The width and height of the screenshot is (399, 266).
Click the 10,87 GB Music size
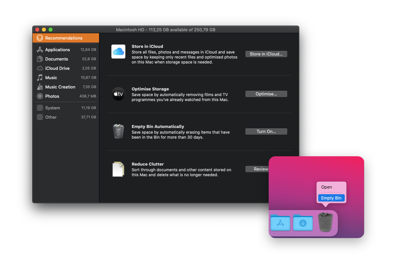point(88,77)
